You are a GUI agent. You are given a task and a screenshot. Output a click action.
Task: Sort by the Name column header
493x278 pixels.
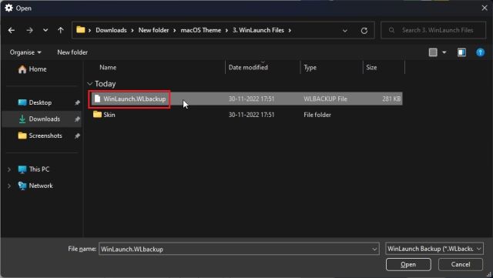tap(108, 67)
